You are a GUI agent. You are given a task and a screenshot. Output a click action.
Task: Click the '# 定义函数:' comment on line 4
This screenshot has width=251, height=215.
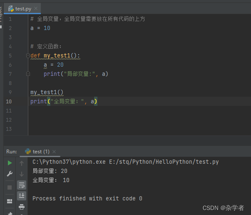(x=46, y=47)
